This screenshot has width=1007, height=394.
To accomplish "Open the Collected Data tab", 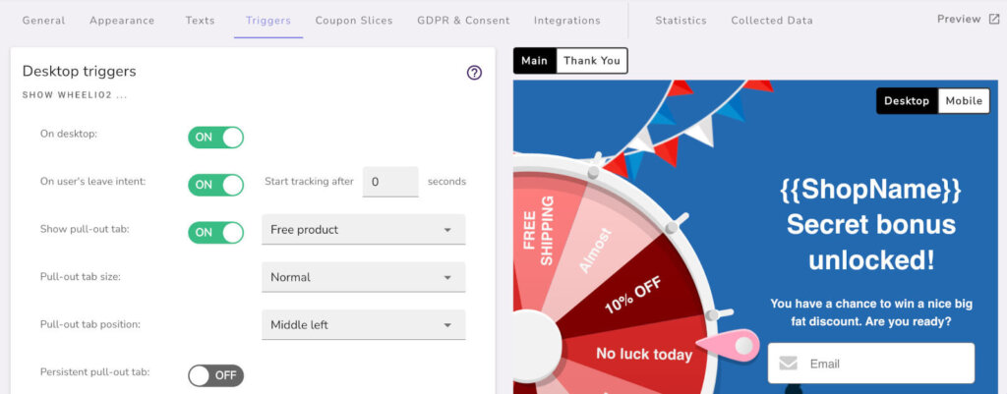I will (772, 21).
